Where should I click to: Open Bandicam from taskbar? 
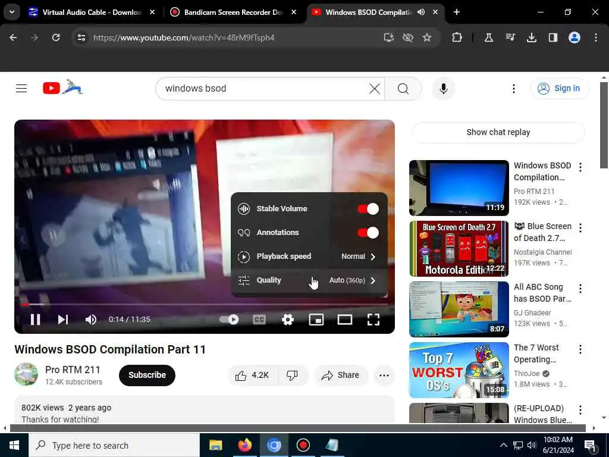(x=303, y=445)
